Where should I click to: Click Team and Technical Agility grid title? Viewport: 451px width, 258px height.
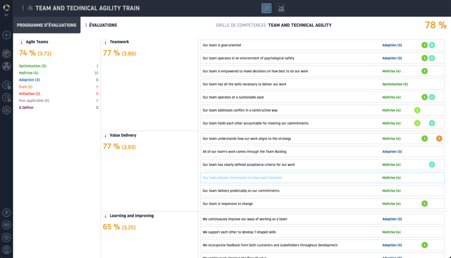299,25
